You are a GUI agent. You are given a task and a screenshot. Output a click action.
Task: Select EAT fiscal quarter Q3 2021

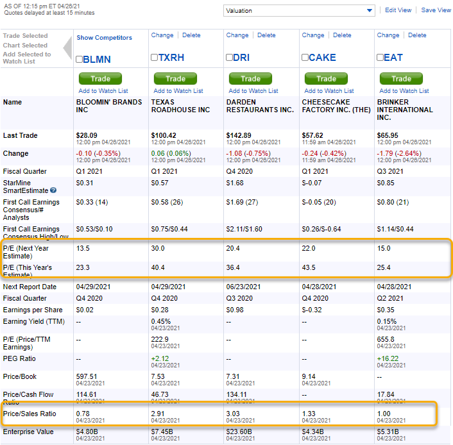tap(390, 171)
